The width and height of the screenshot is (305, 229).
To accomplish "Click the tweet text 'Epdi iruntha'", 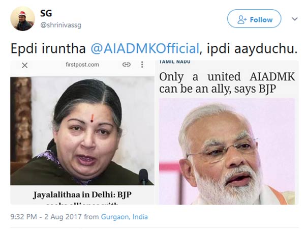I will pos(48,48).
